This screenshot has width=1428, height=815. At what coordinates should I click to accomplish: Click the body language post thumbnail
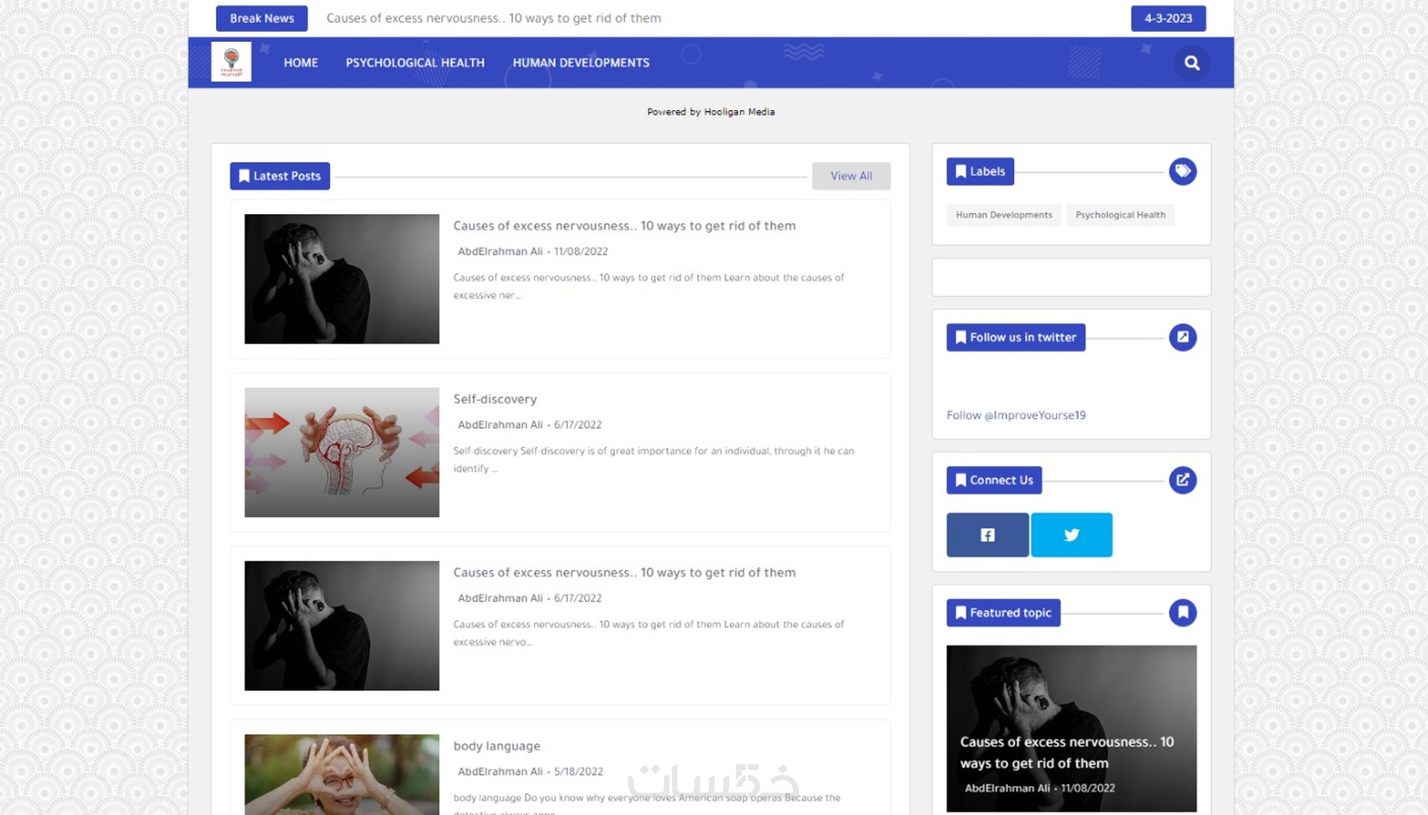pos(342,775)
